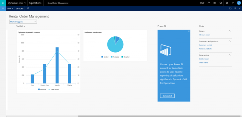Click the search icon in top bar

(x=209, y=3)
